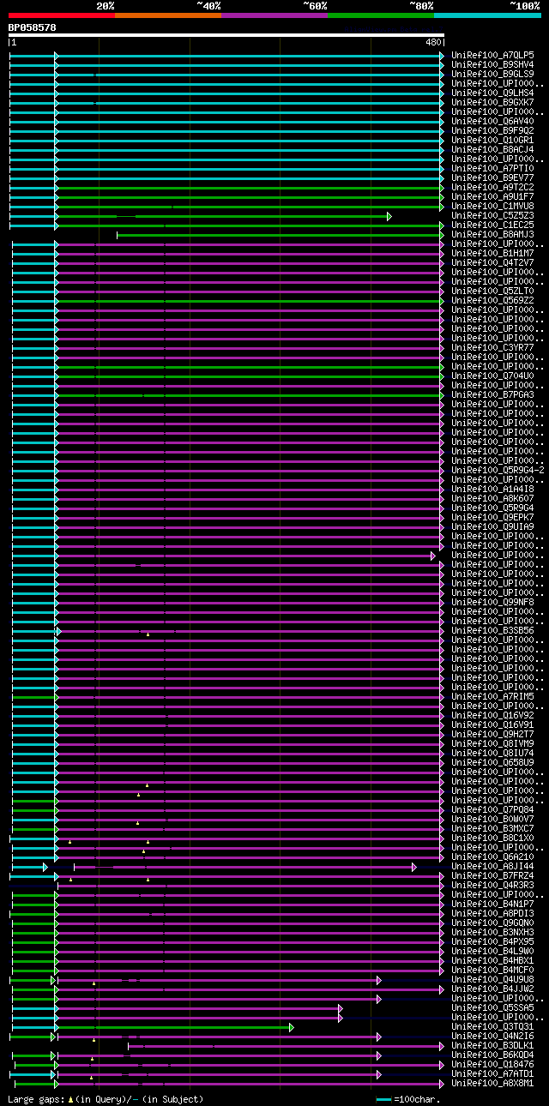The height and width of the screenshot is (1106, 549).
Task: Select UniRef100_Q5R9G4-2 label
Action: (498, 470)
